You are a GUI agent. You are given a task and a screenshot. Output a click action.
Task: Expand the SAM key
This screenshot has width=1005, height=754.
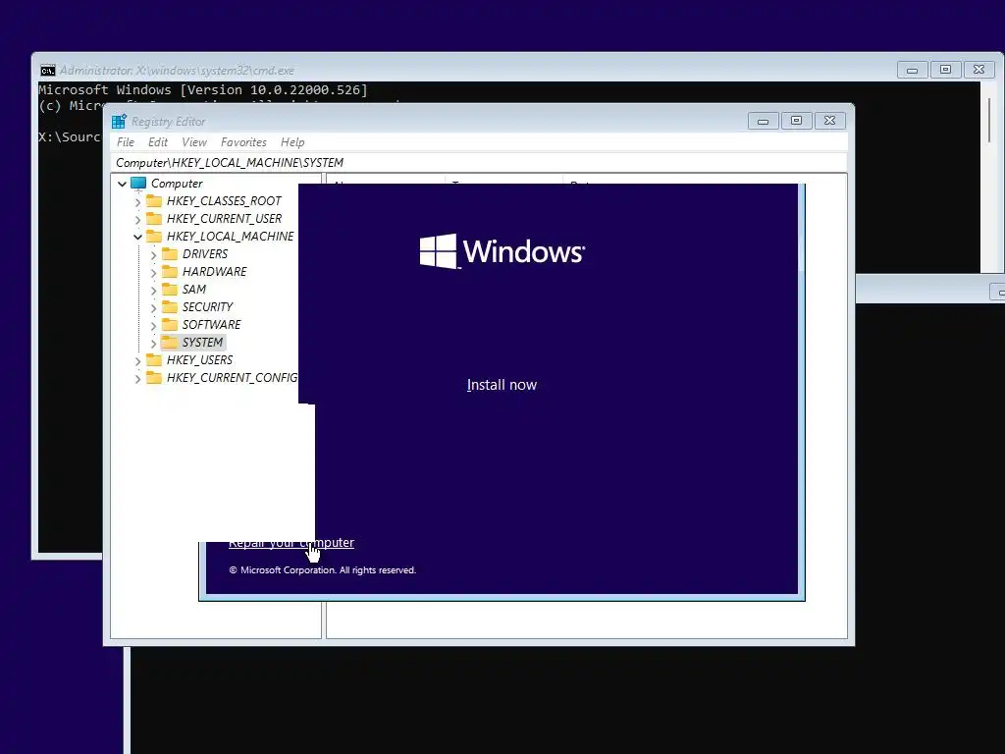pos(153,290)
